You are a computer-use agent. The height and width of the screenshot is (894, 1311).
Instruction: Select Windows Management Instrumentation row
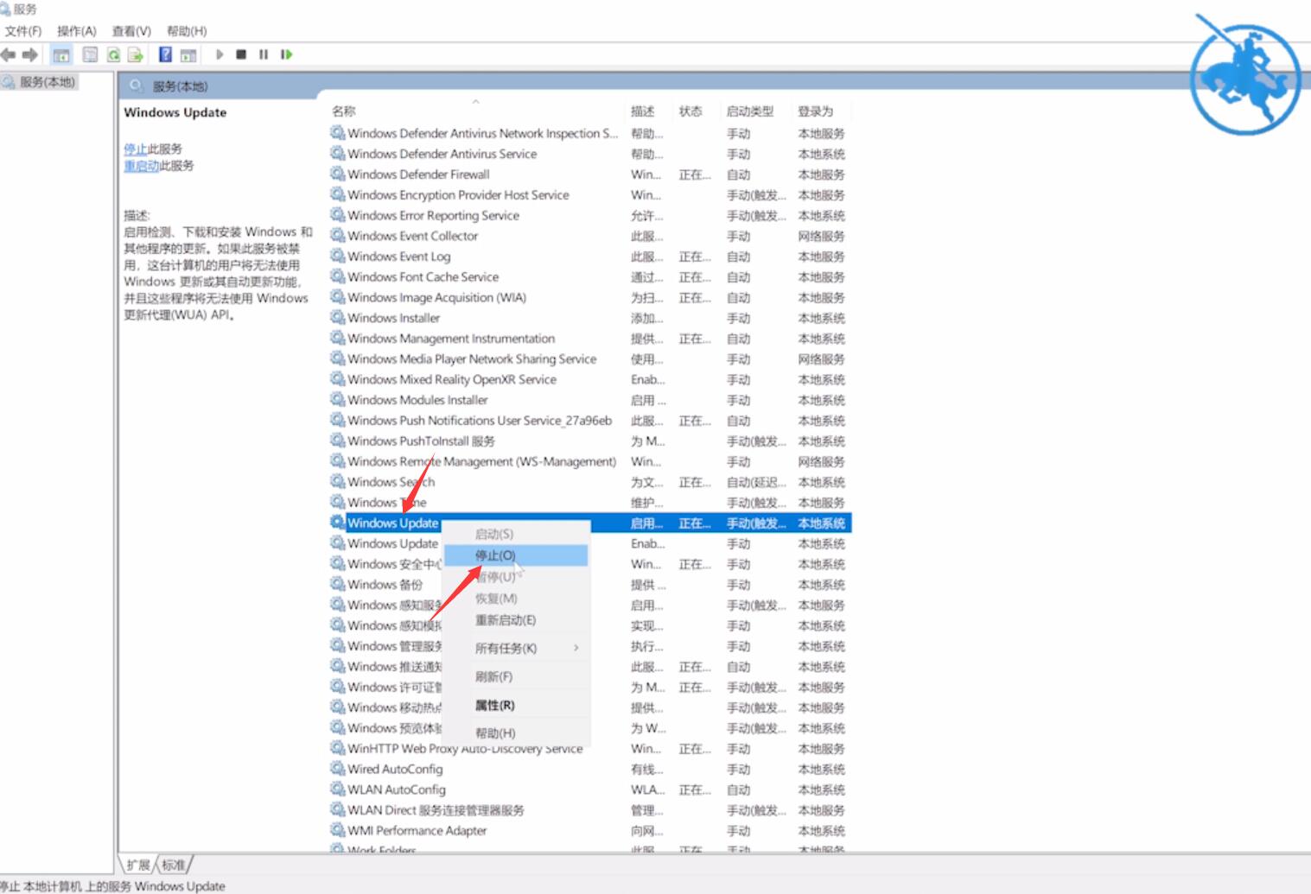click(590, 338)
